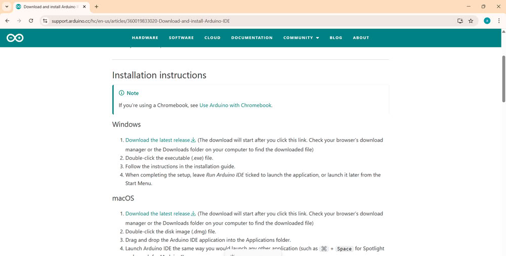Click the macOS section heading
This screenshot has width=506, height=256.
coord(123,198)
